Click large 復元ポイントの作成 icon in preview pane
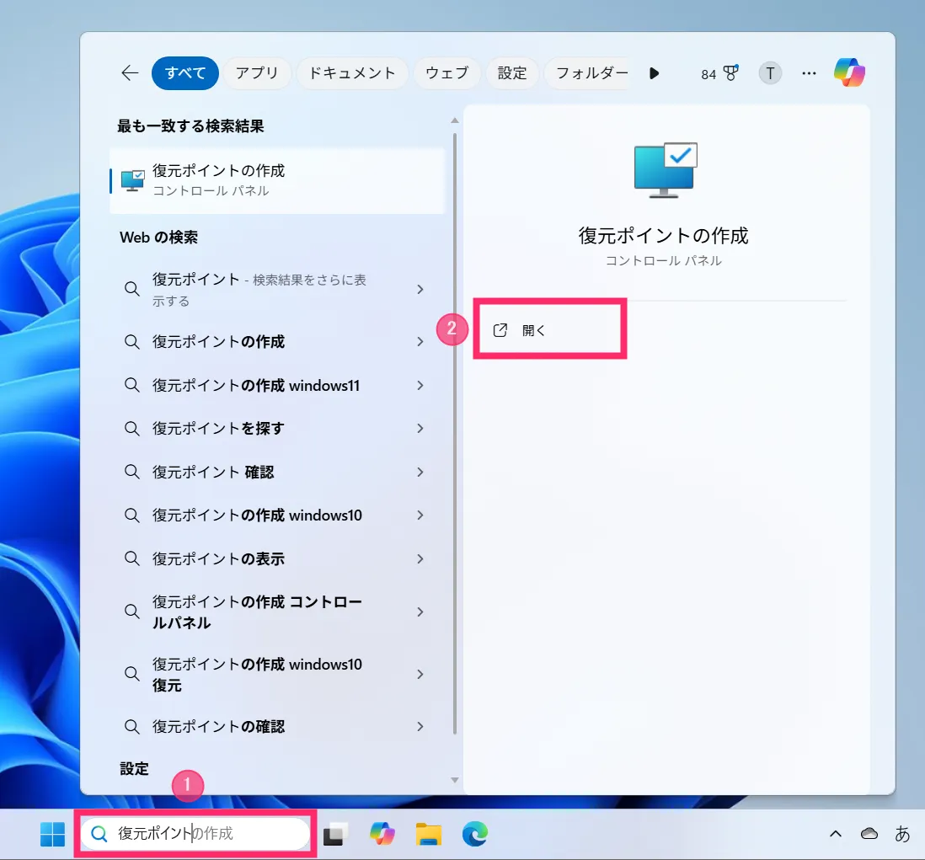 tap(666, 170)
